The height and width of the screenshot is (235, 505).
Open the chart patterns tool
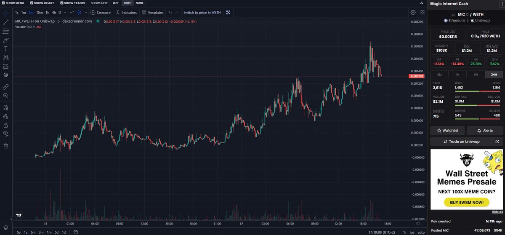click(6, 57)
